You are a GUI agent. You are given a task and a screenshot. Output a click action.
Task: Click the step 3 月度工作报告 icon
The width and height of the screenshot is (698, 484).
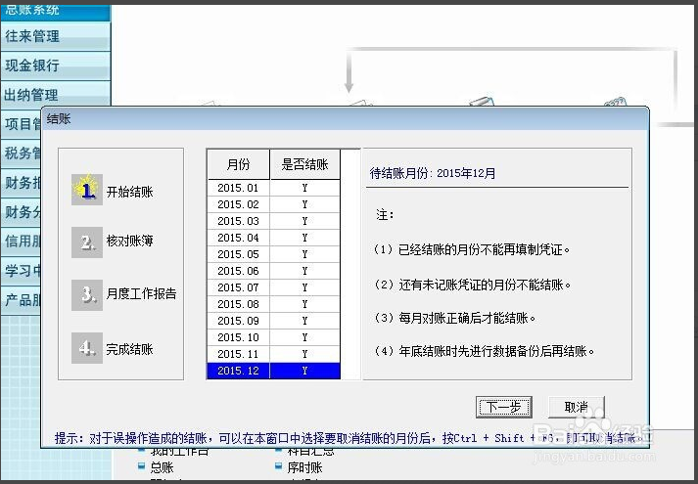[87, 293]
